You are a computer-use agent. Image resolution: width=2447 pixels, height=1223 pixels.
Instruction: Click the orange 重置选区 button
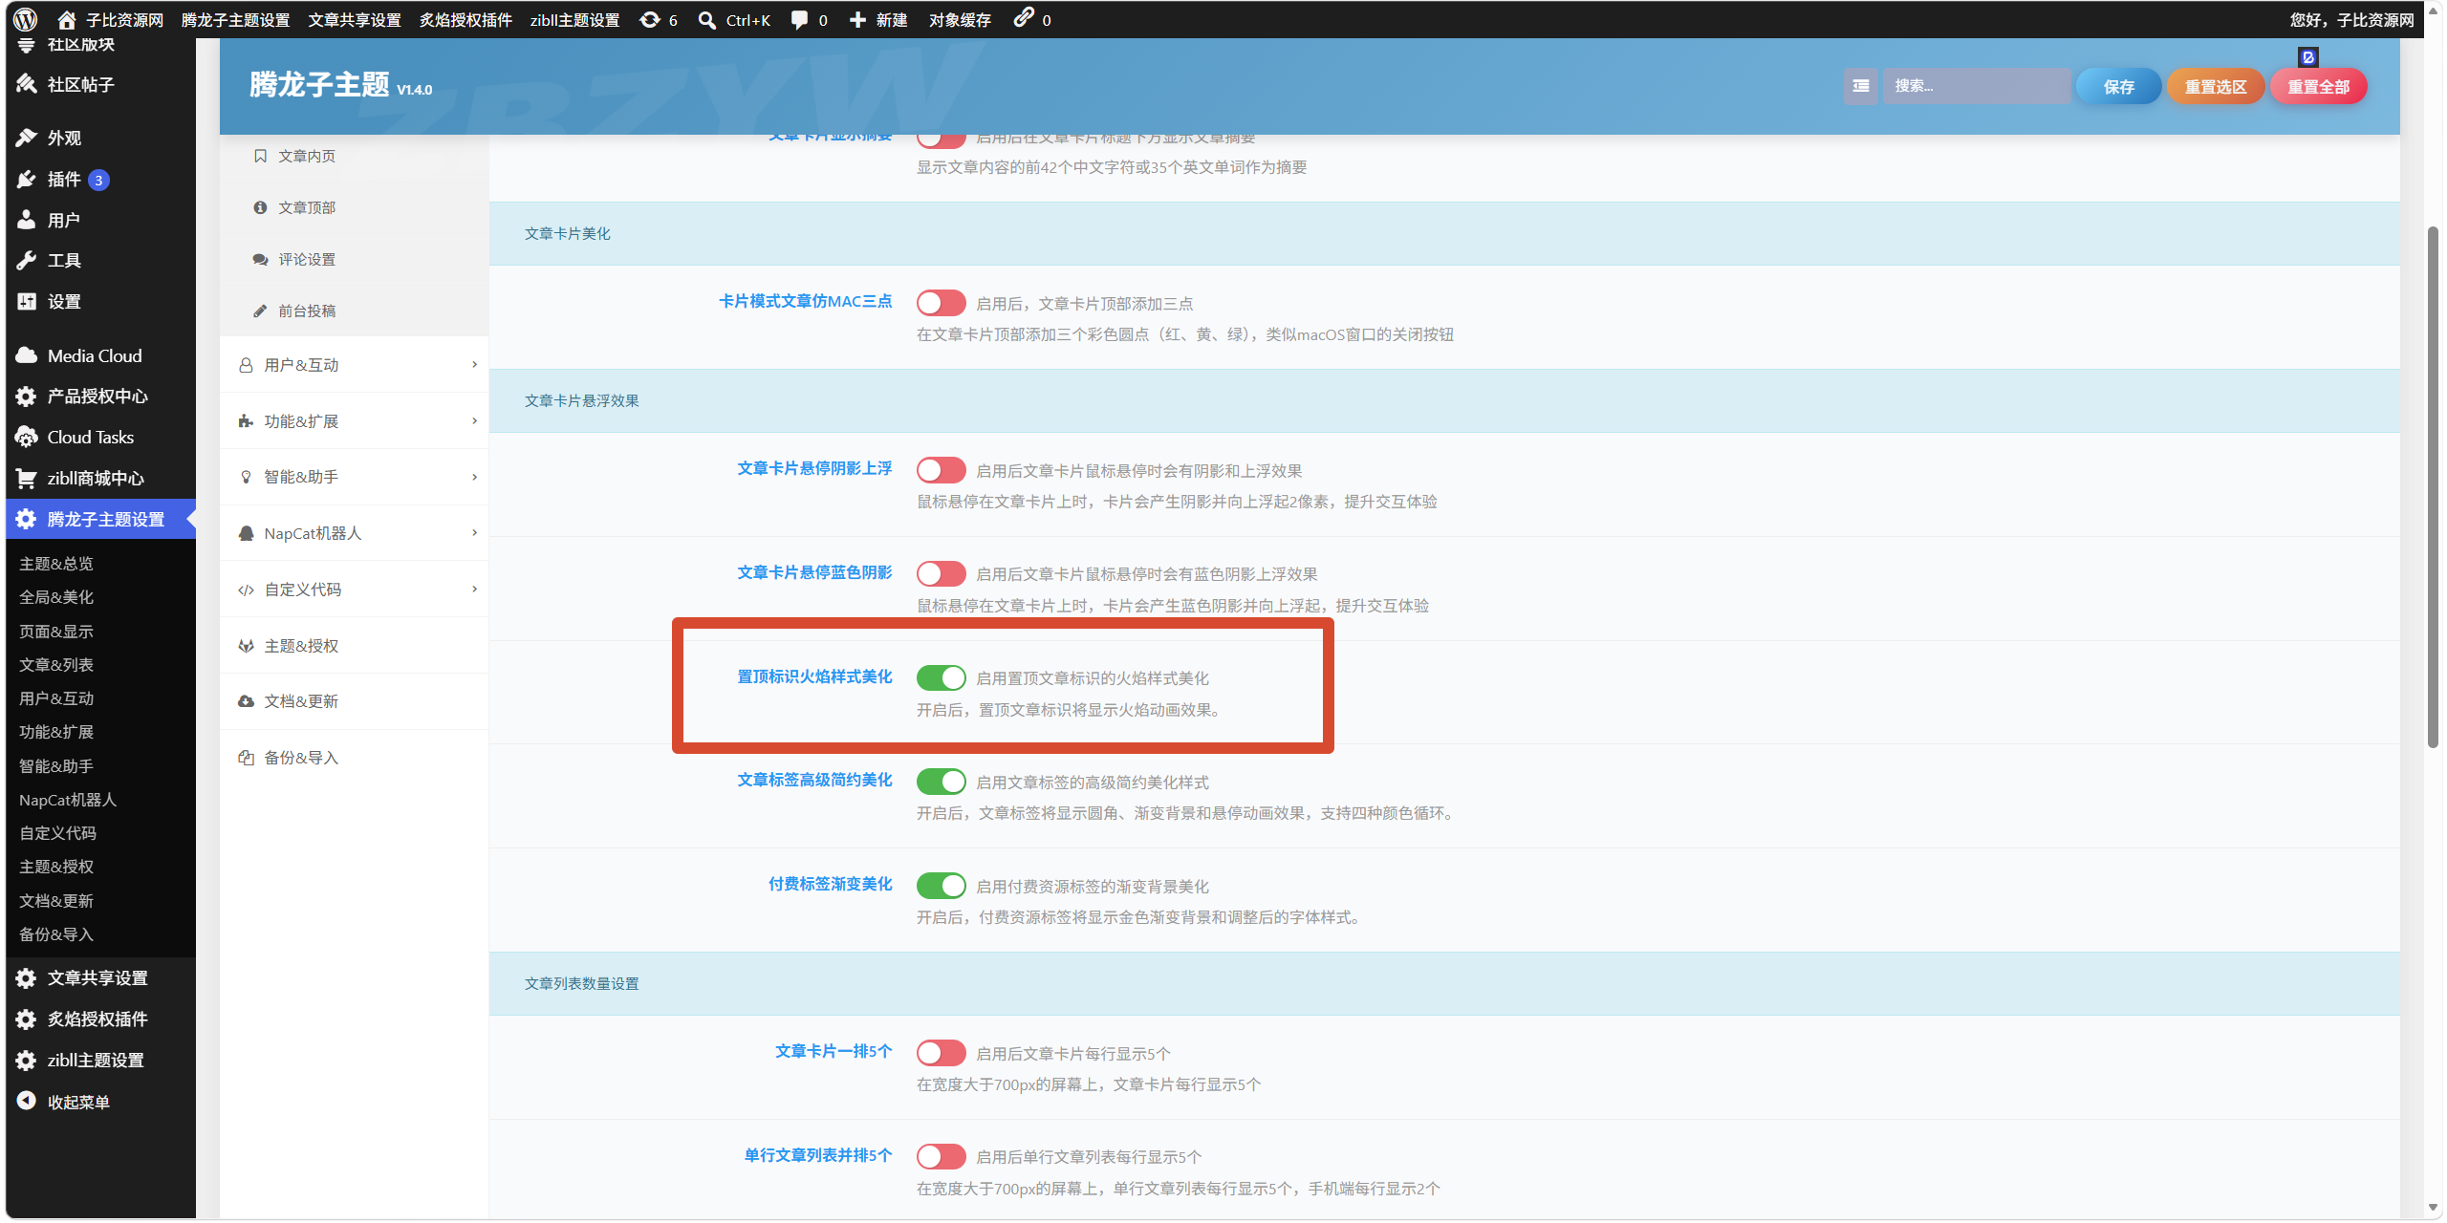(x=2215, y=86)
